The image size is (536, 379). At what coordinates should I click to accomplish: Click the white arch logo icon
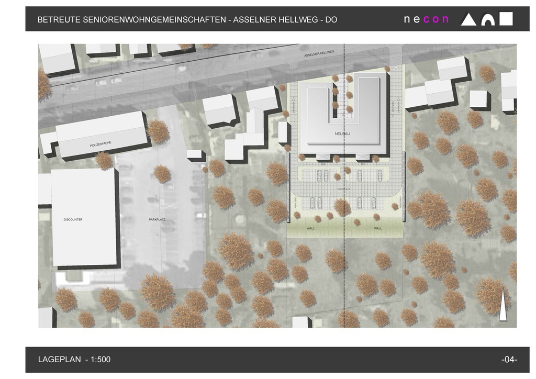[x=488, y=19]
